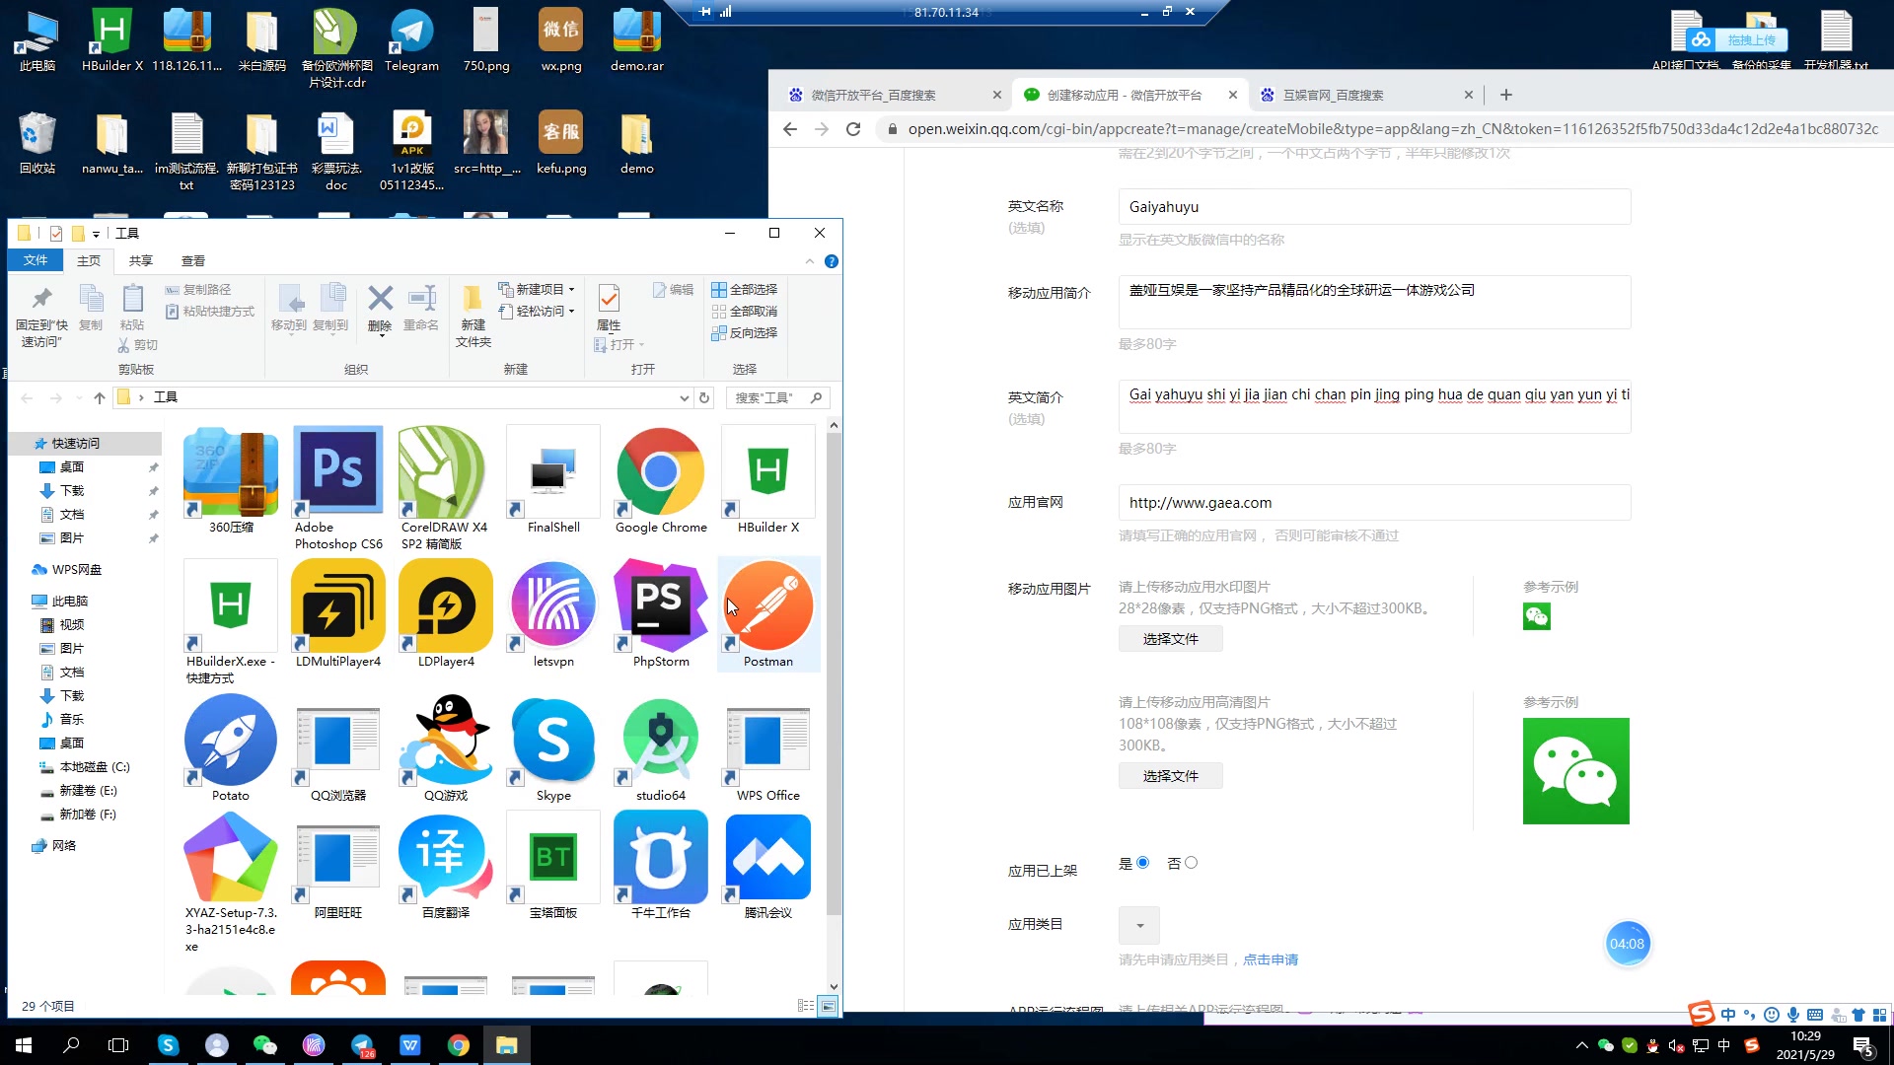
Task: Select 应用已上架 Yes radio button
Action: pyautogui.click(x=1143, y=862)
